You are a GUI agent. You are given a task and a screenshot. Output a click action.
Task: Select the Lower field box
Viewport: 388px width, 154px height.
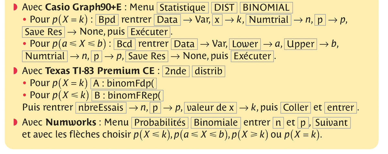pos(245,44)
